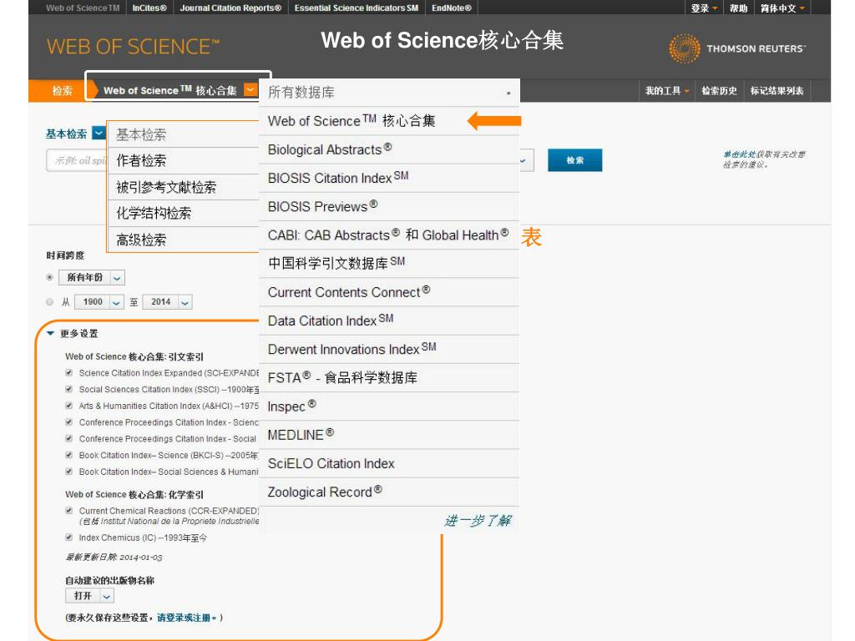Click the WEB OF SCIENCE logo

(x=133, y=47)
